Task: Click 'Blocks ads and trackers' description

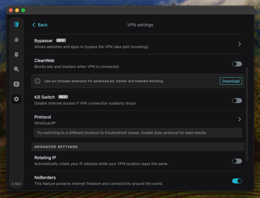Action: click(77, 67)
